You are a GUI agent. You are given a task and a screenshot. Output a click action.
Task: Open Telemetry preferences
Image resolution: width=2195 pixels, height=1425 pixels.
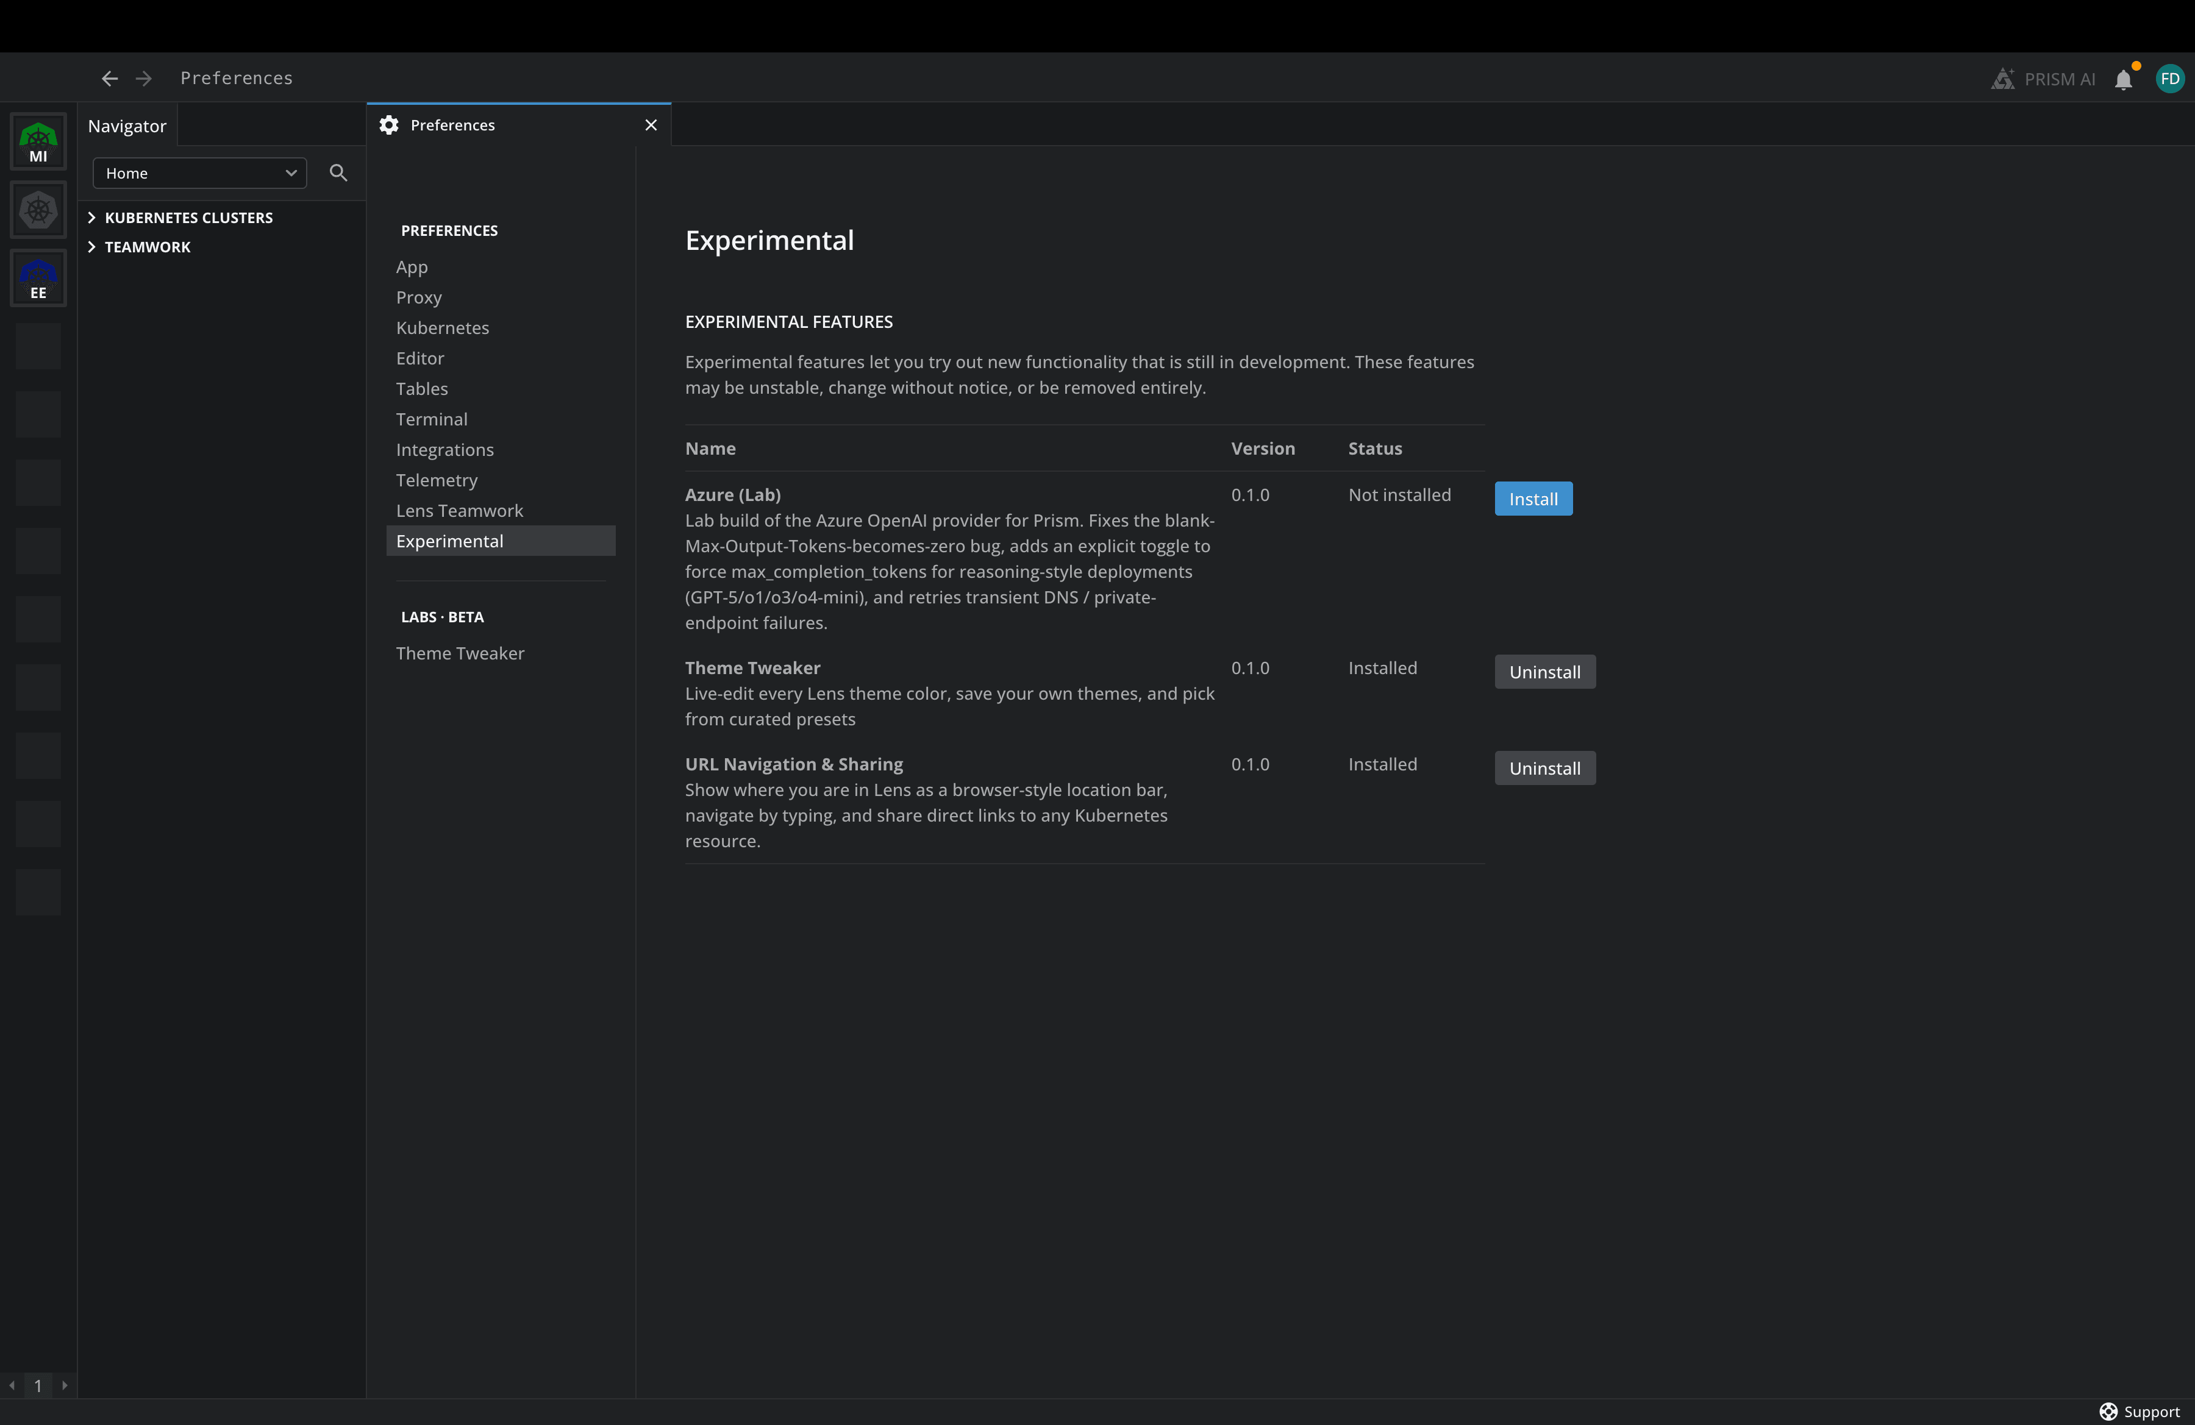pyautogui.click(x=501, y=480)
